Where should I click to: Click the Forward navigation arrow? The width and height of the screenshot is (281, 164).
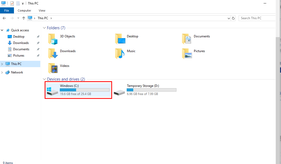[x=12, y=18]
